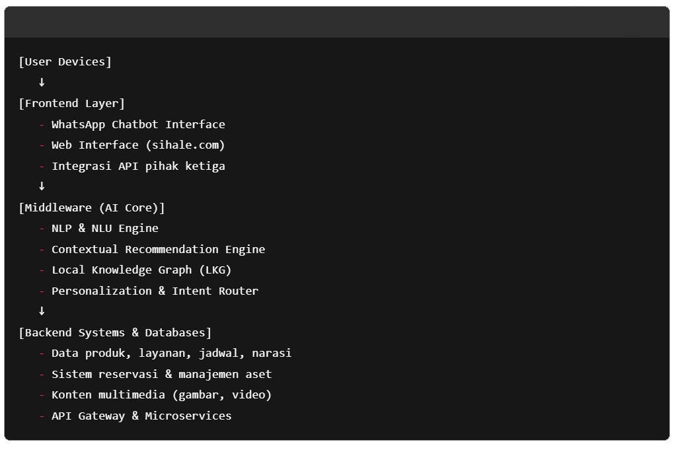
Task: Click the API Gateway & Microservices line
Action: pos(141,416)
